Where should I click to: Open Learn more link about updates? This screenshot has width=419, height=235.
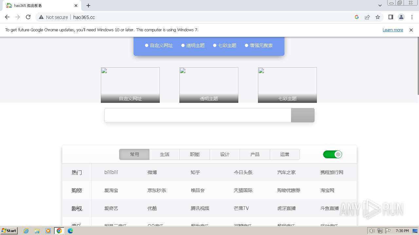coord(393,30)
